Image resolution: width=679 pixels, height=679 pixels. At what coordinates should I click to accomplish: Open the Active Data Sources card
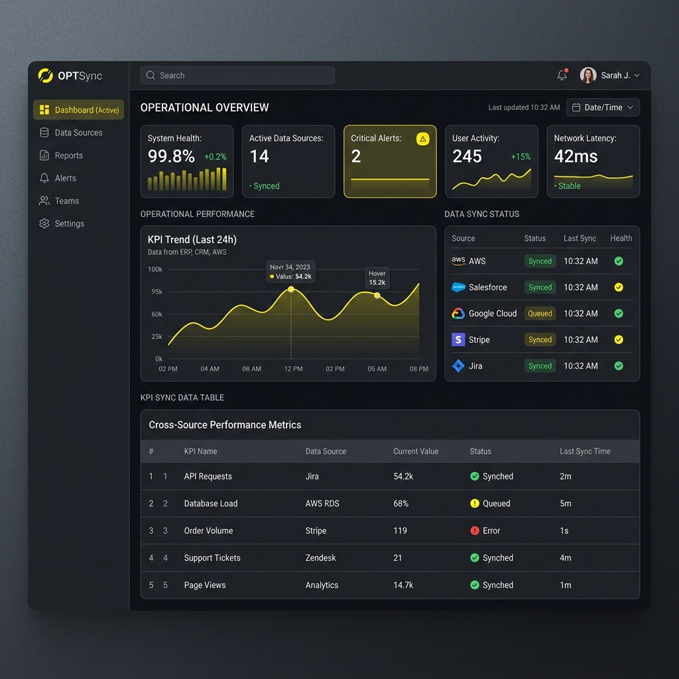click(x=288, y=162)
